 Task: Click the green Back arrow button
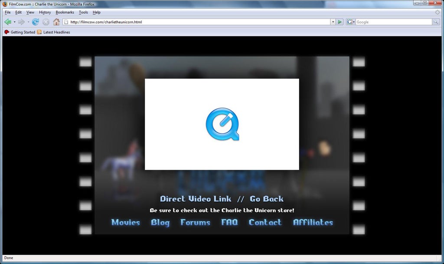[x=8, y=22]
